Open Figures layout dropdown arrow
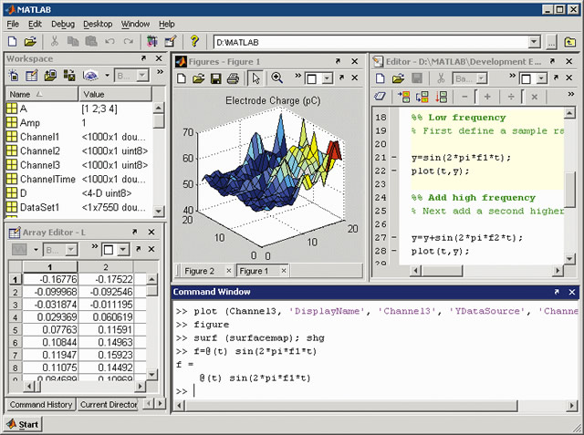The width and height of the screenshot is (584, 435). [x=327, y=78]
